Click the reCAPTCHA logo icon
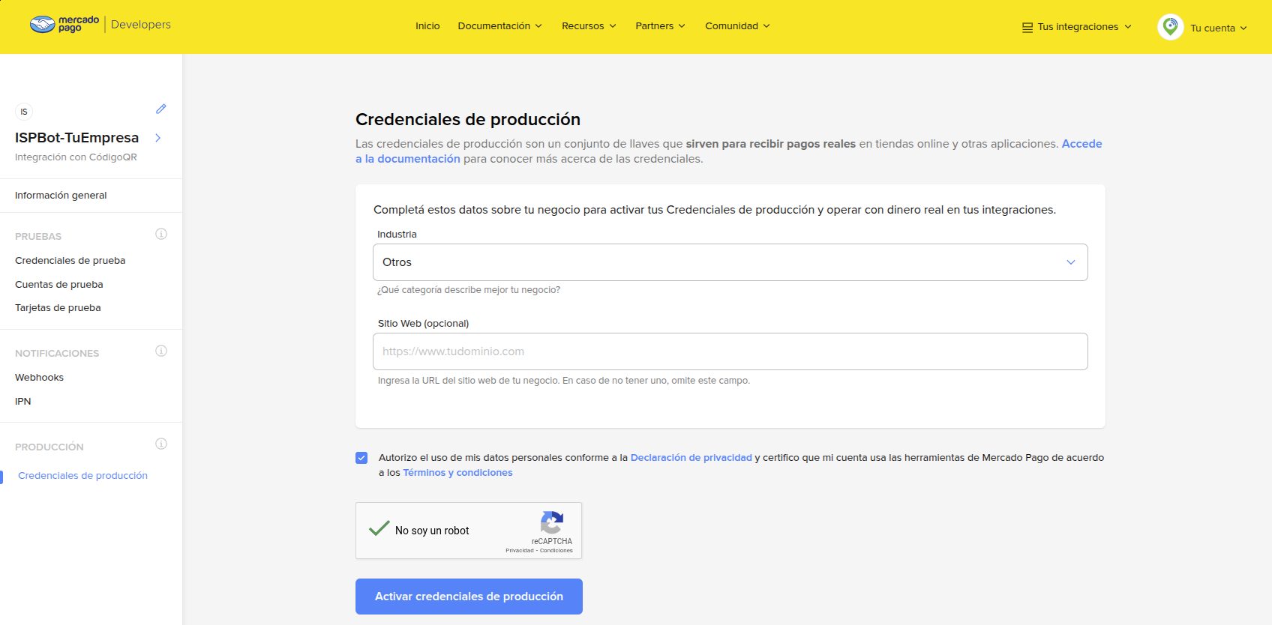The width and height of the screenshot is (1272, 625). coord(551,522)
